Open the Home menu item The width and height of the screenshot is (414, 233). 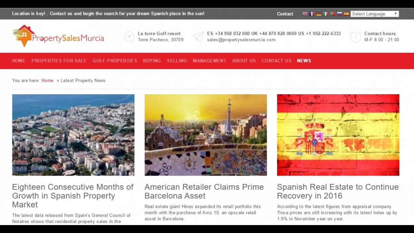point(19,60)
